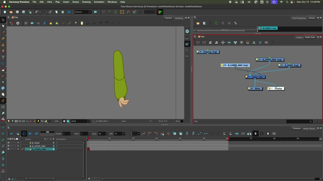Toggle the Sound playback button
This screenshot has height=181, width=323.
pos(30,134)
